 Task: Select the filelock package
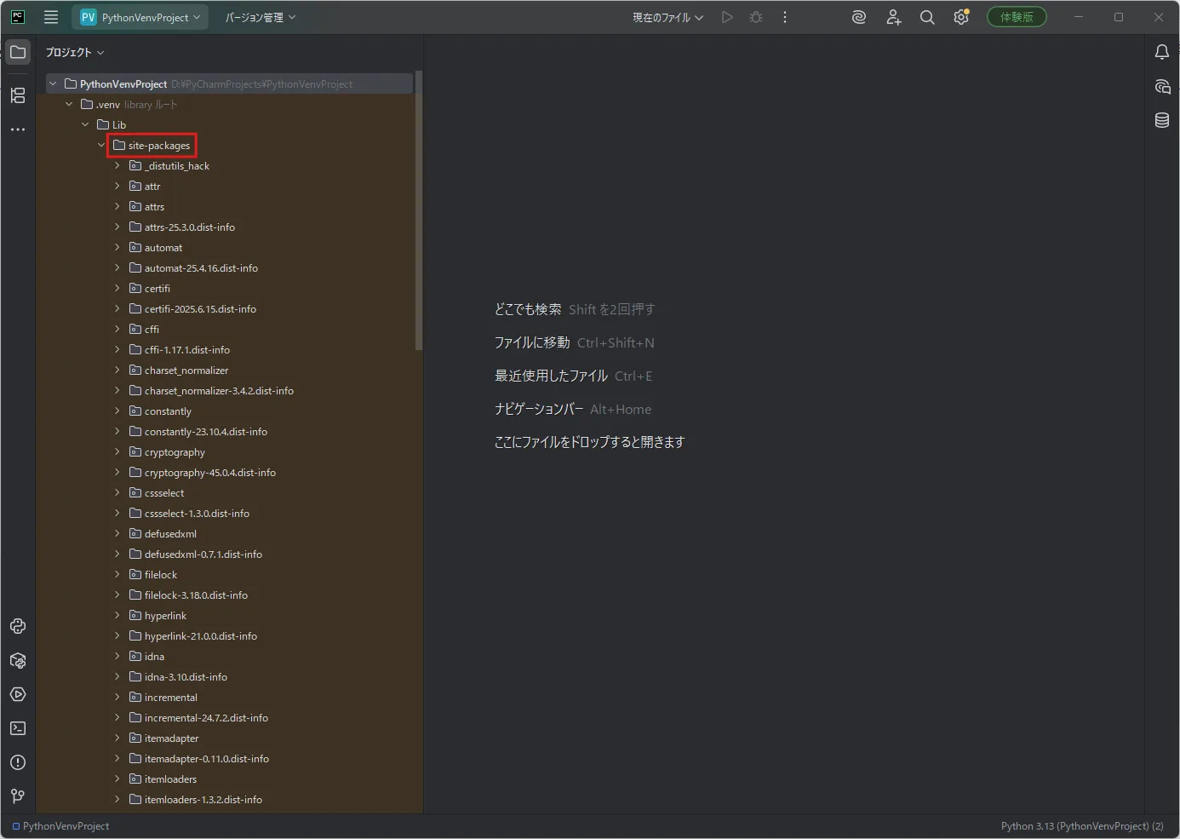click(x=153, y=574)
